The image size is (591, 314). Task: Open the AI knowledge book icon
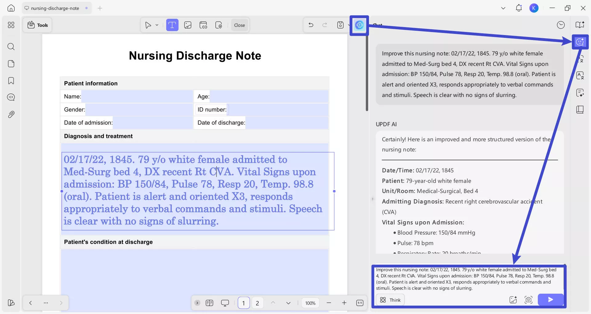(580, 25)
